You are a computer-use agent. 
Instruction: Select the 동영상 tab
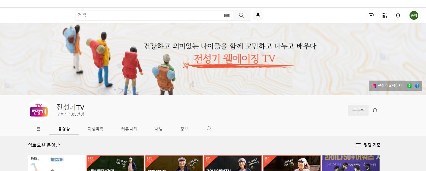pyautogui.click(x=64, y=129)
